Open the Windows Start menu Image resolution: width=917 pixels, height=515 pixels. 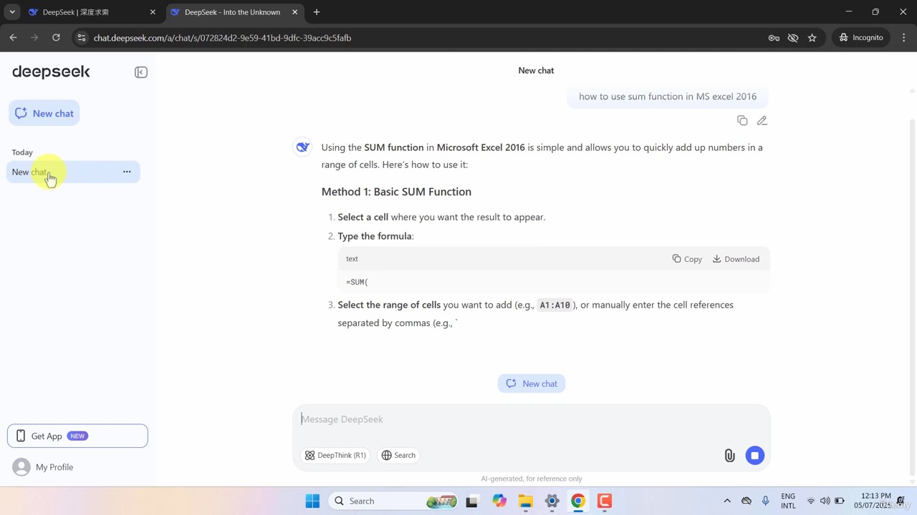312,501
